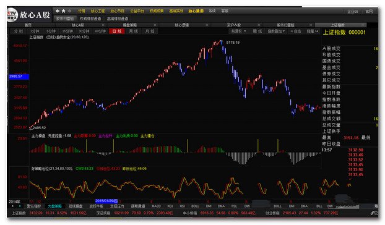
Task: Open the 行情 menu
Action: click(x=82, y=11)
